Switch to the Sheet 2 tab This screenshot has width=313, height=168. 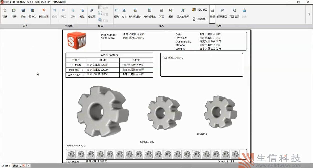(x=17, y=166)
